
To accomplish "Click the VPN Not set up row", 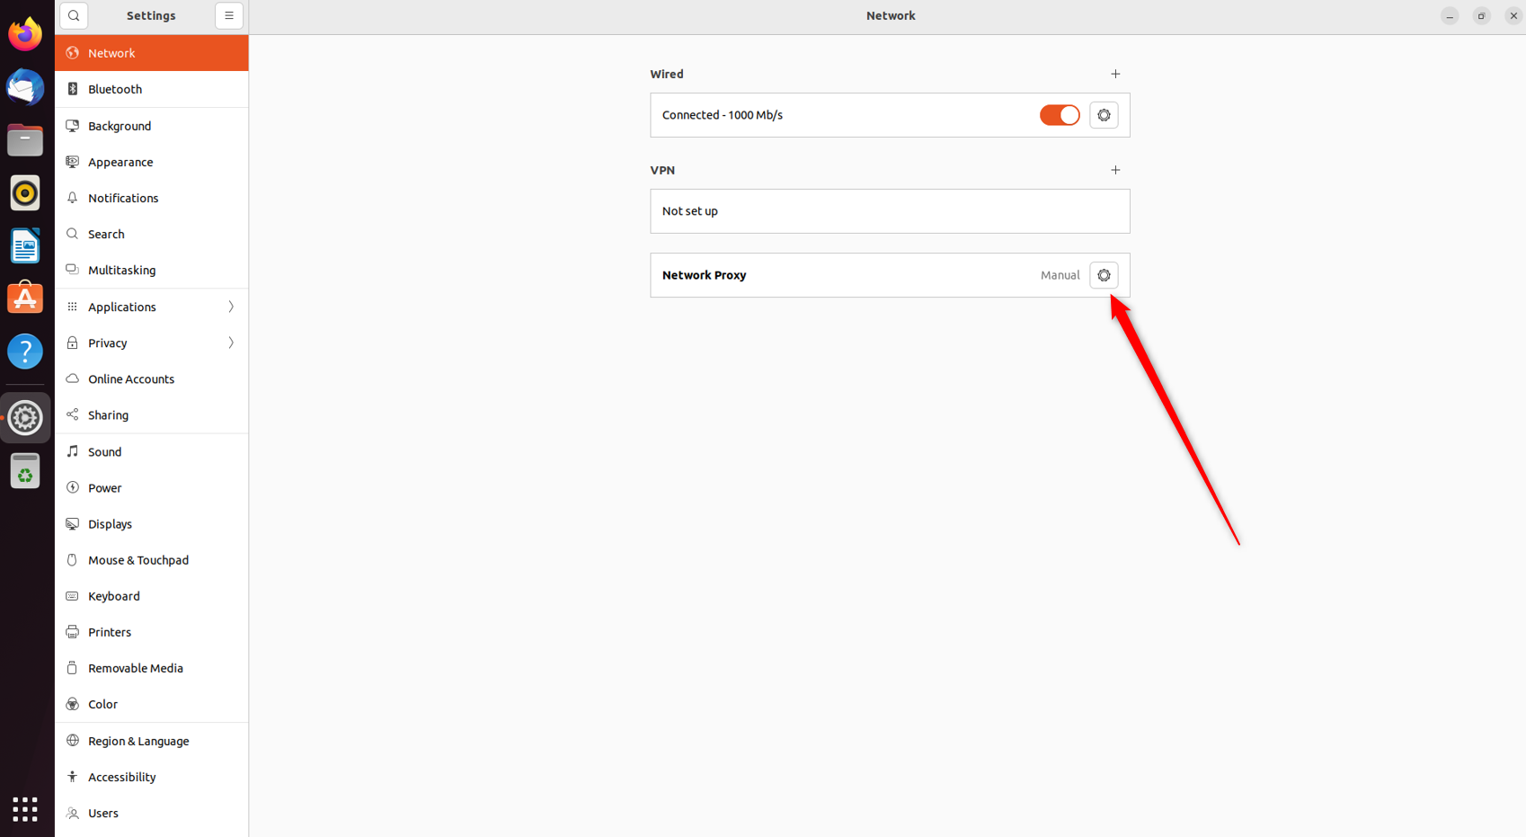I will click(x=890, y=211).
